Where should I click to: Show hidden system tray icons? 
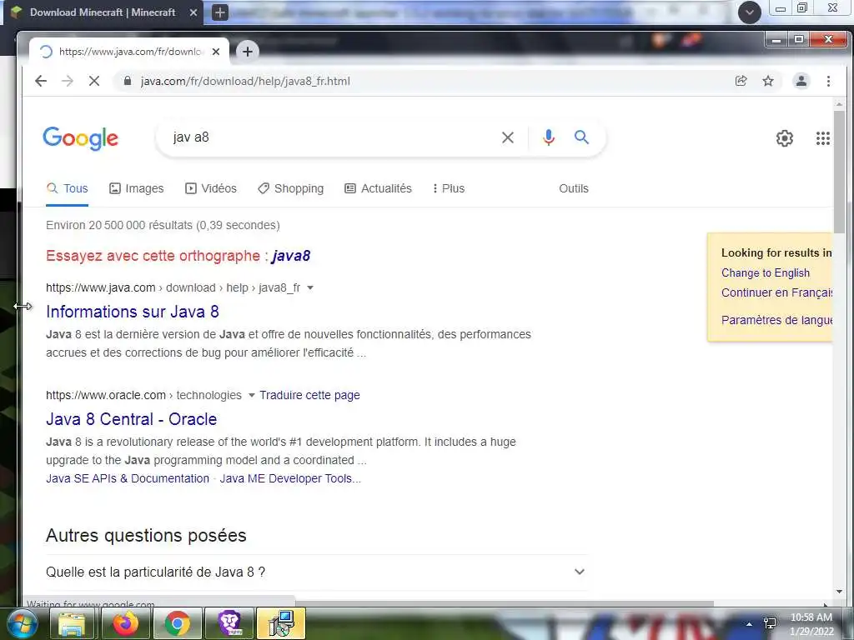pyautogui.click(x=750, y=623)
